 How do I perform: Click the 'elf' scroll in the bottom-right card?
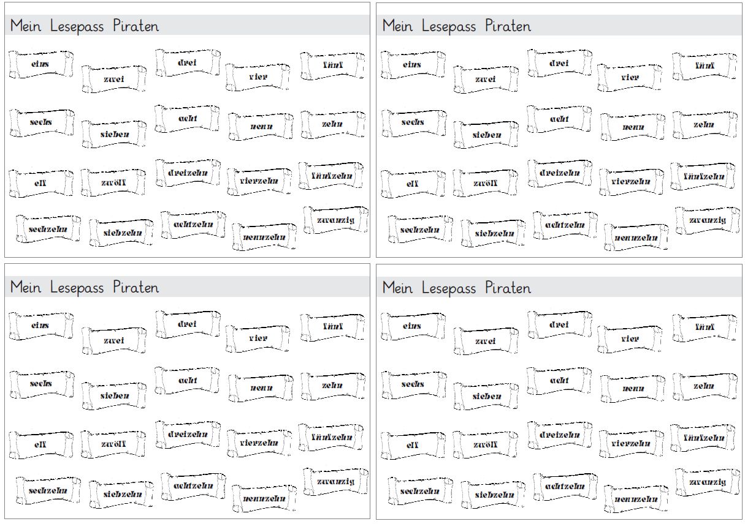(413, 445)
